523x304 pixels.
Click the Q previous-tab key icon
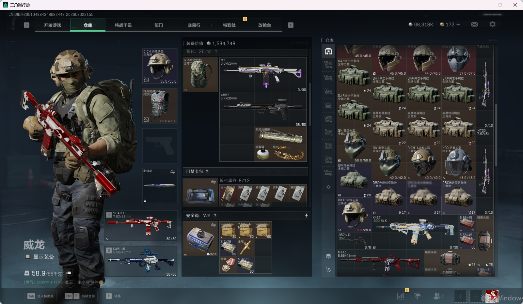tap(27, 25)
